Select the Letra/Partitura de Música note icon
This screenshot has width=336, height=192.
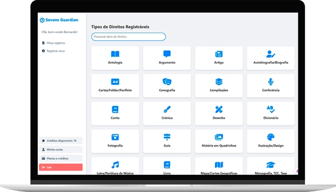(x=115, y=165)
